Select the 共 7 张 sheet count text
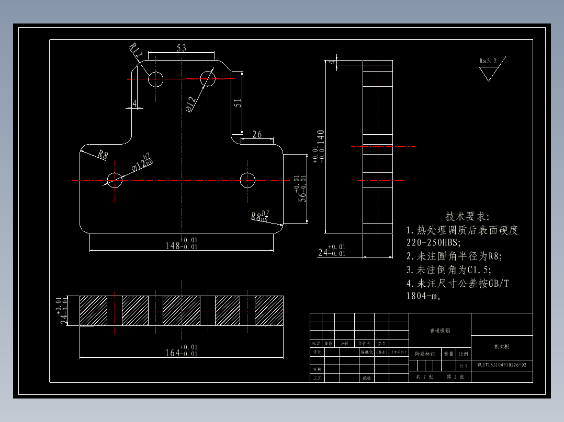Viewport: 564px width, 422px height. pyautogui.click(x=424, y=377)
